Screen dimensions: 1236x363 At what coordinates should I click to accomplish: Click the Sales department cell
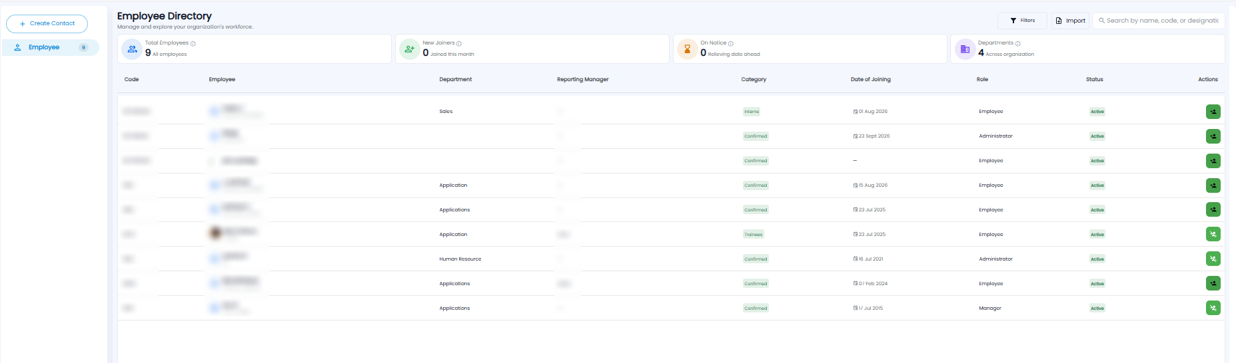[446, 112]
